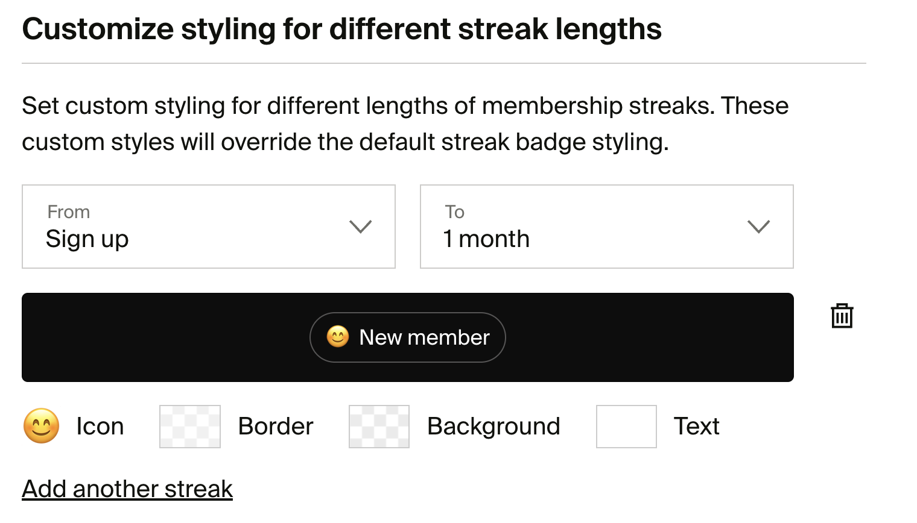
Task: Click the 1 month value text
Action: pyautogui.click(x=486, y=239)
